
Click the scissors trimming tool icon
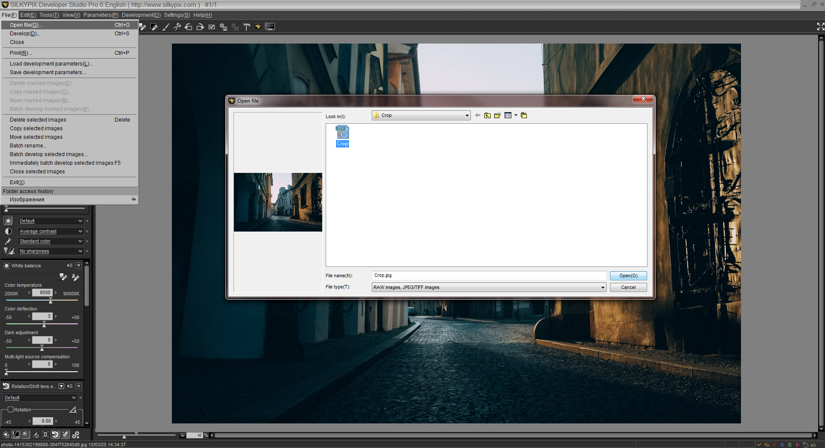pos(177,27)
